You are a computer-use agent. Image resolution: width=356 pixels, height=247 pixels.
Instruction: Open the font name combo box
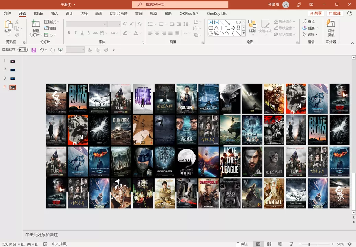(x=86, y=24)
